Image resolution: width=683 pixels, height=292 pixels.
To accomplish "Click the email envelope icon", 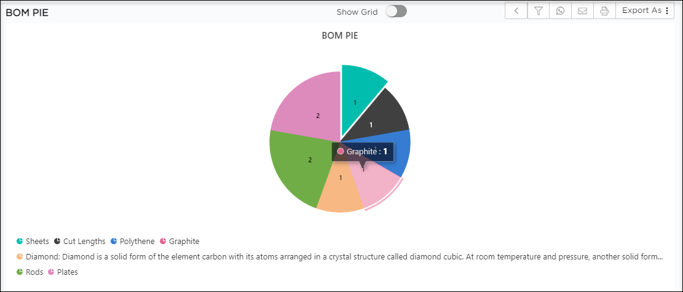I will click(582, 10).
